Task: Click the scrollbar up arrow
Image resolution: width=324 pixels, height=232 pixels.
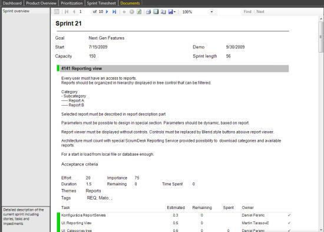Action: [x=320, y=19]
